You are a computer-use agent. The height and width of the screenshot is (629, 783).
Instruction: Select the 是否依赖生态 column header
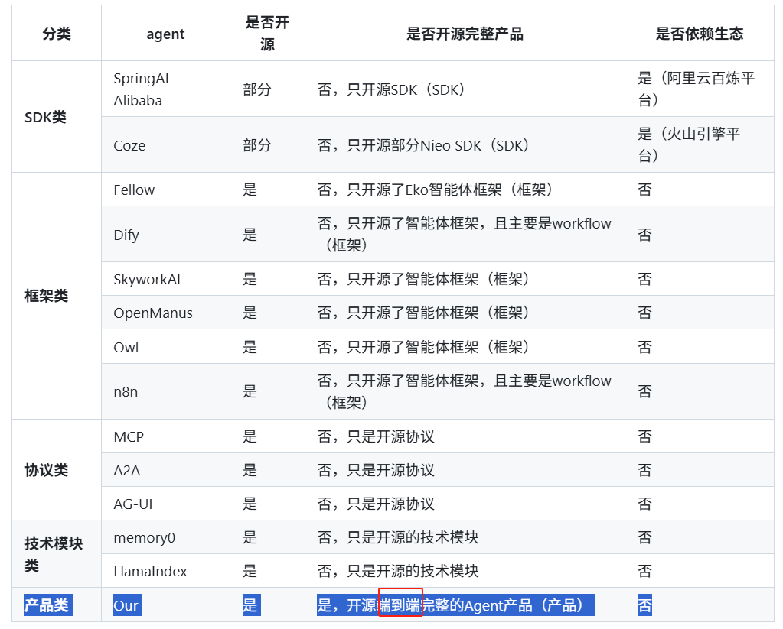[699, 34]
